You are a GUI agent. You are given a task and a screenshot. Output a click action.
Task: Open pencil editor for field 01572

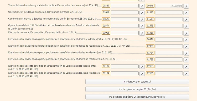click(142, 19)
